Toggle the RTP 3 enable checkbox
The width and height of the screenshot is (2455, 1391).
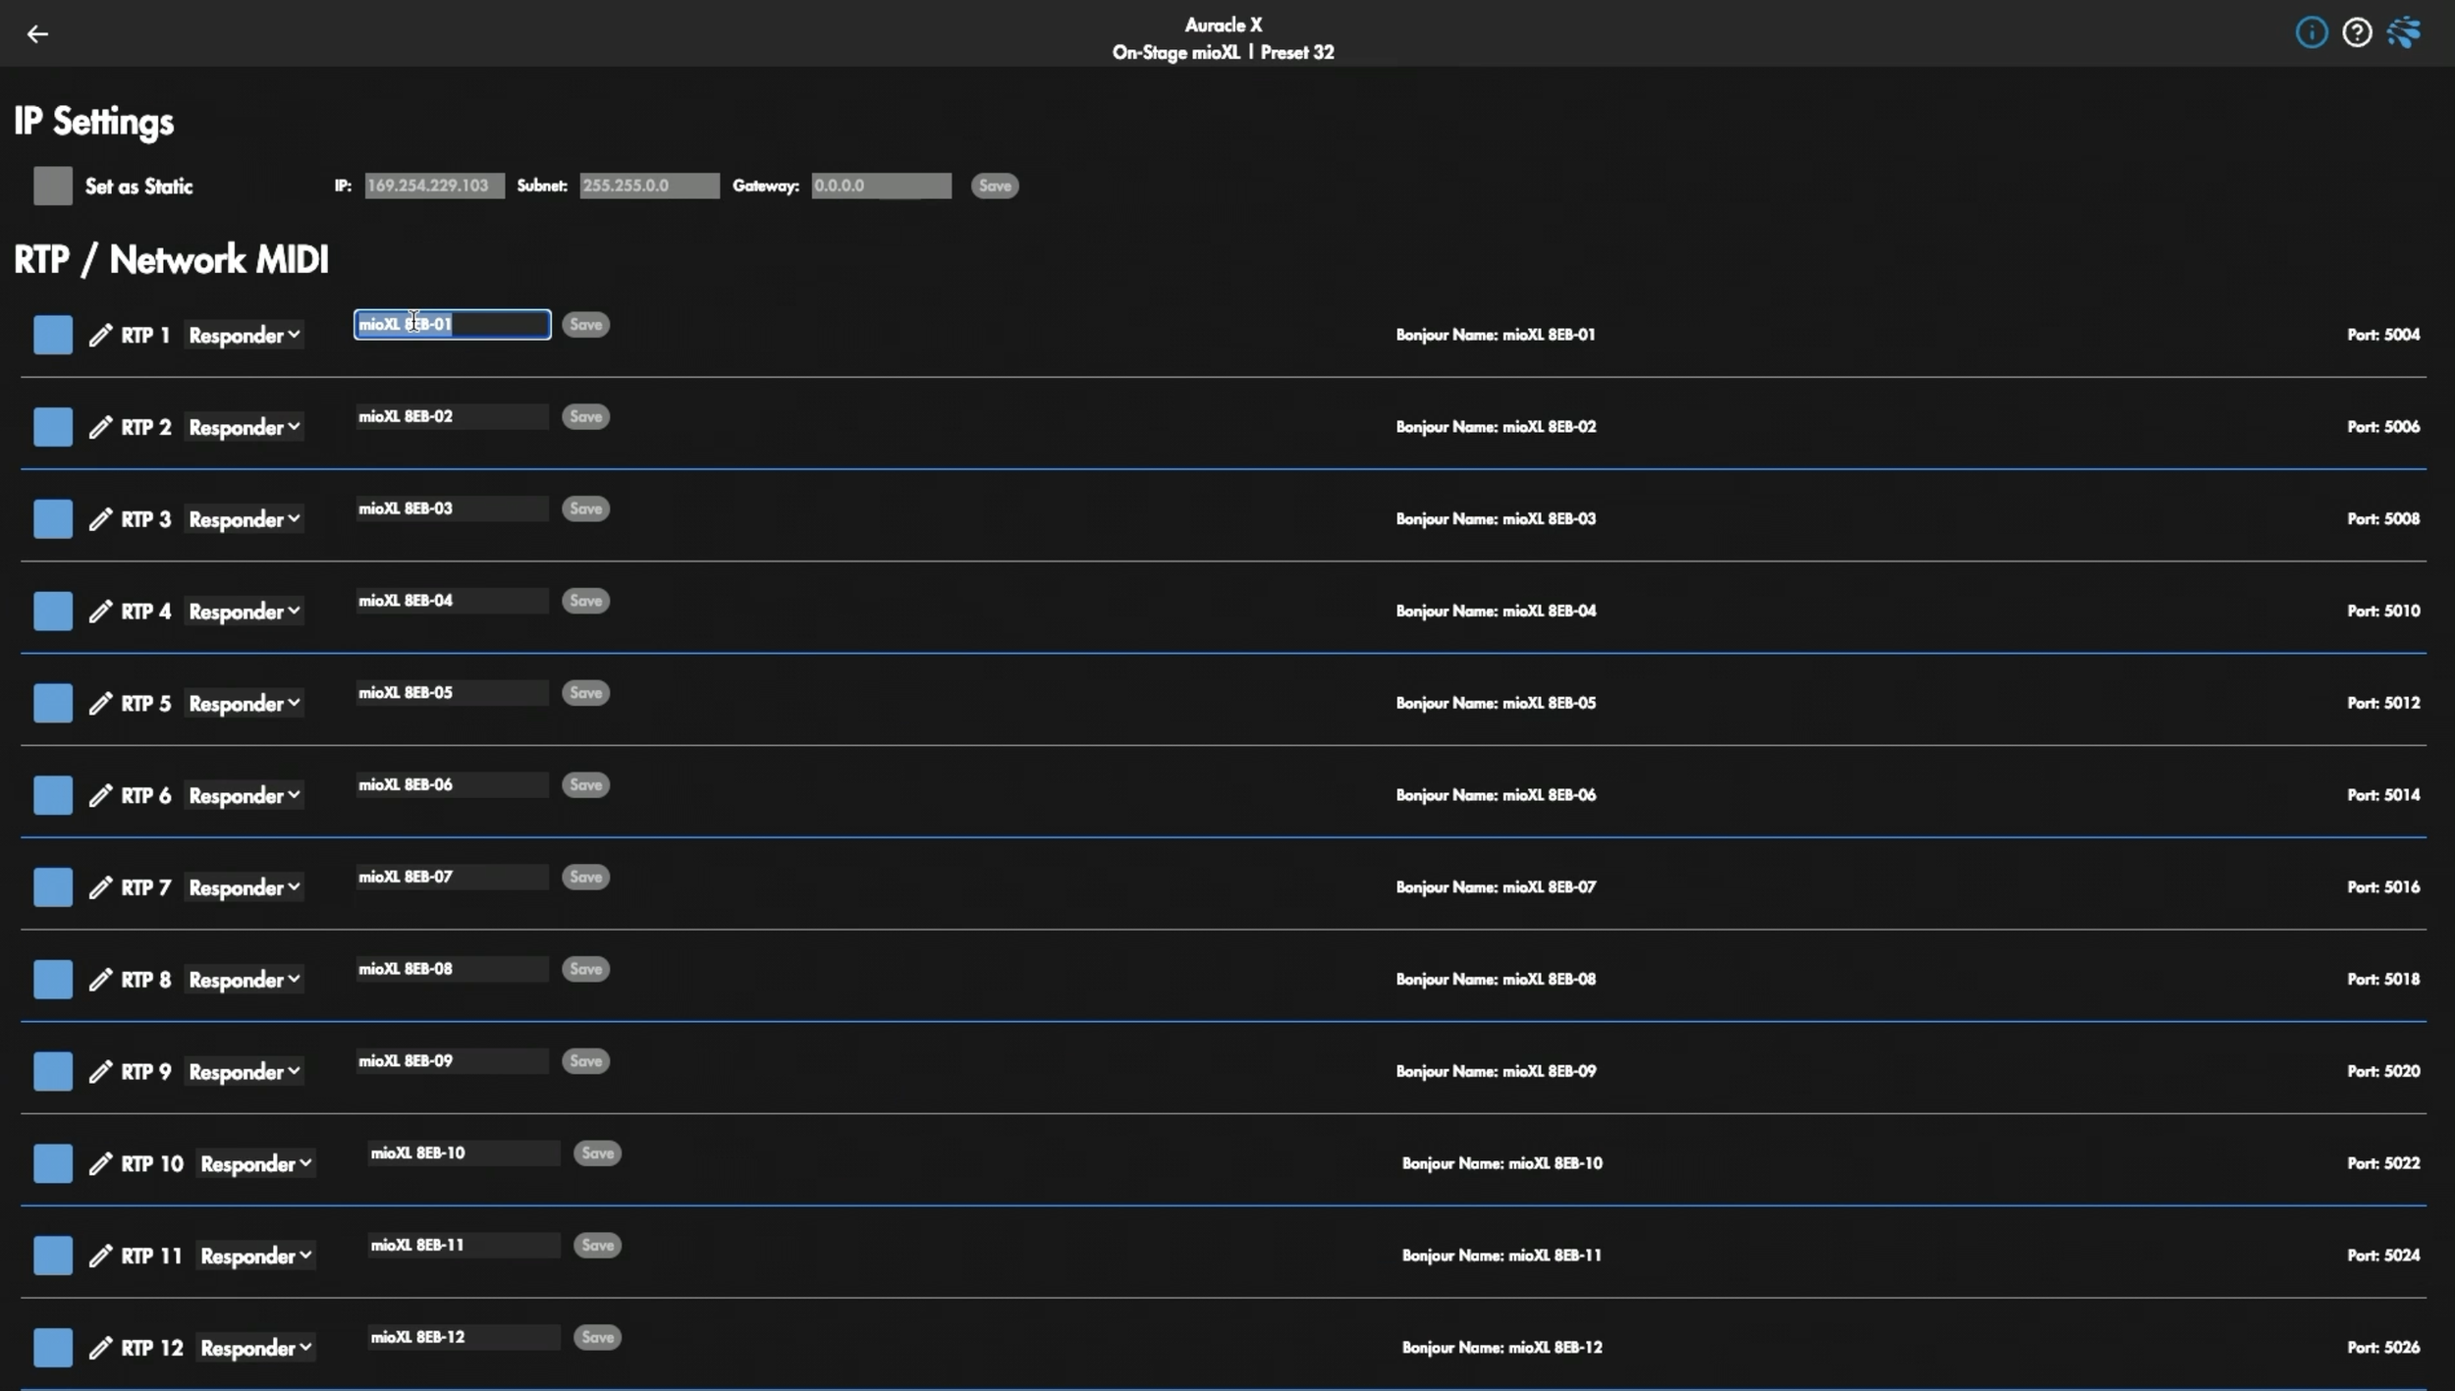53,519
